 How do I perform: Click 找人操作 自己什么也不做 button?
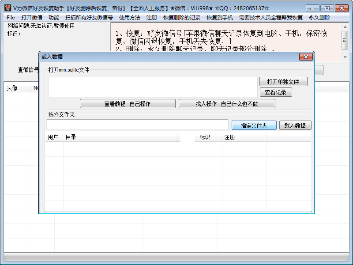click(227, 104)
